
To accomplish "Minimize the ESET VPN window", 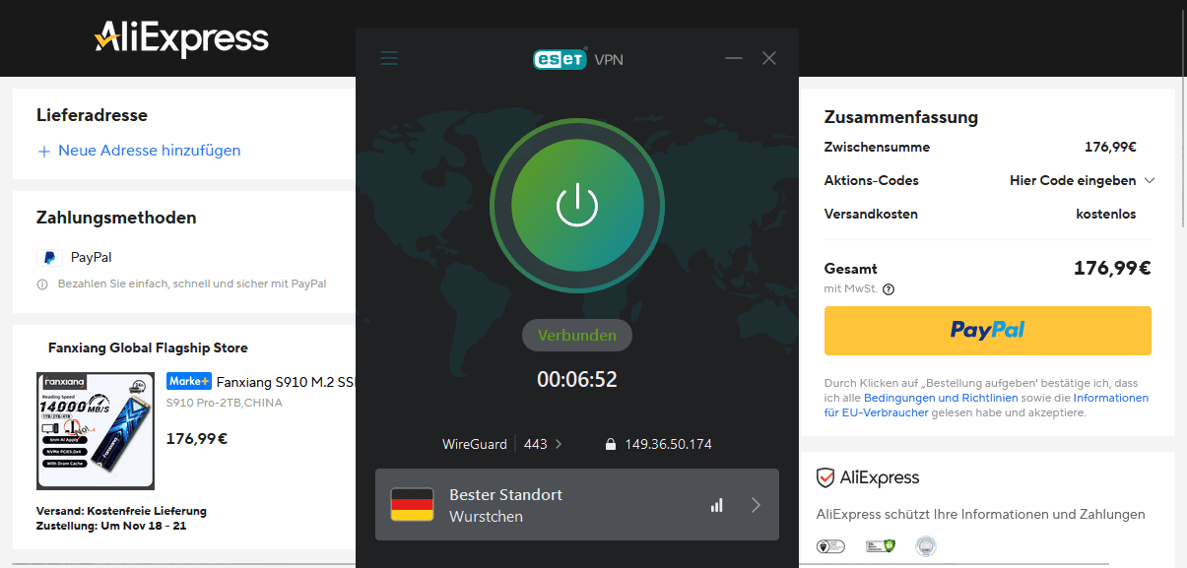I will 733,59.
